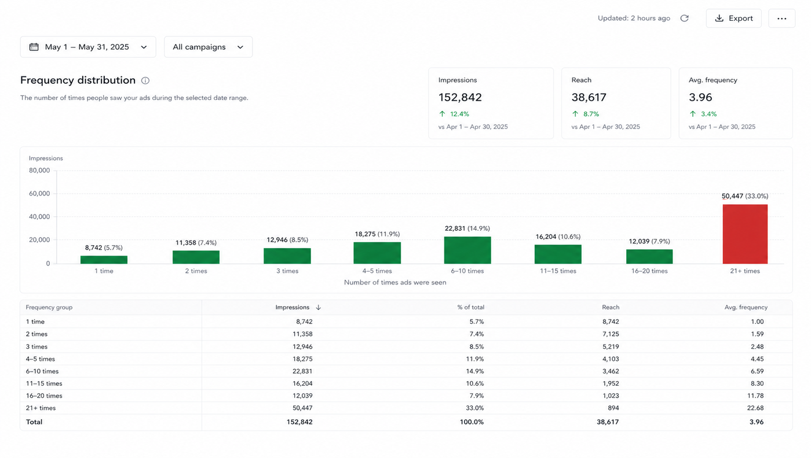Select the Impressions summary card

[x=491, y=104]
